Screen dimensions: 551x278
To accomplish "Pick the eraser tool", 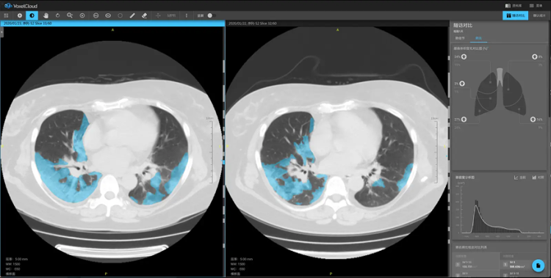I will pos(144,15).
